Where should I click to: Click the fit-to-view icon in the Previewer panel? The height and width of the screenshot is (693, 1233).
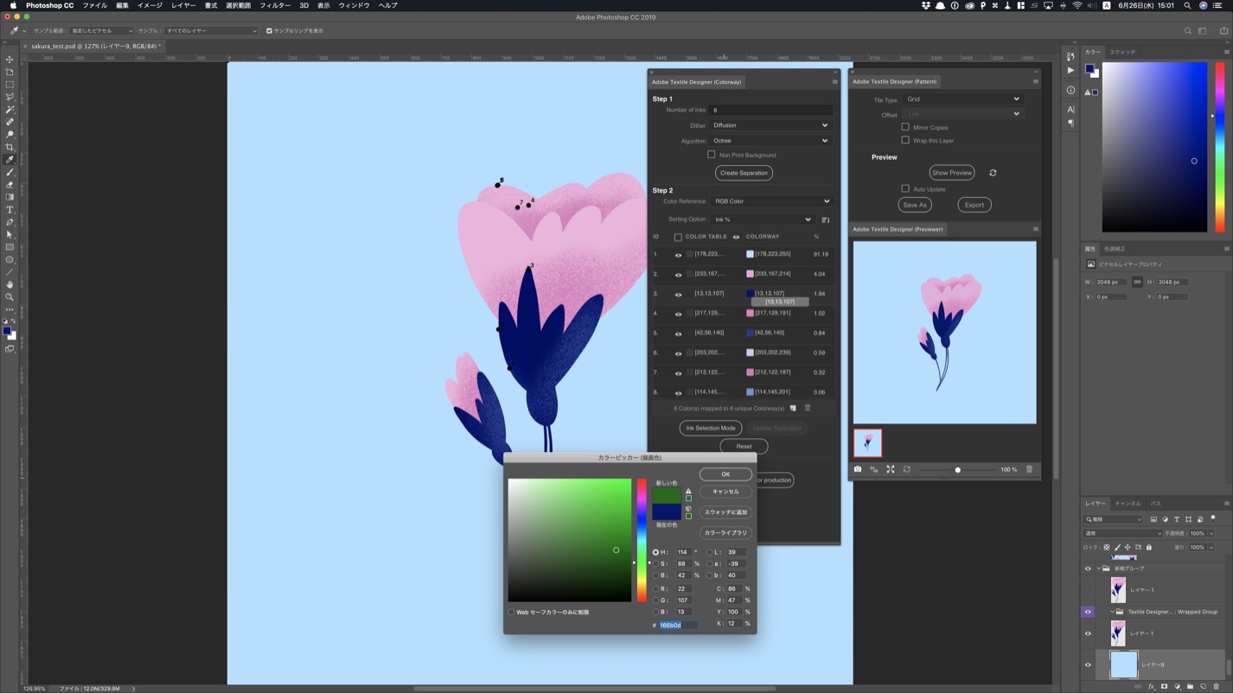(891, 469)
